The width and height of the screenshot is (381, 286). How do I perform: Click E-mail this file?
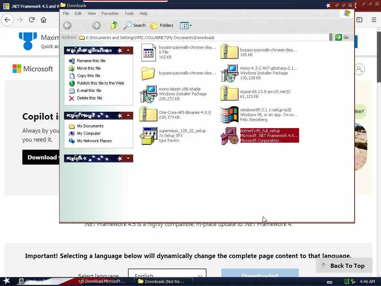coord(89,90)
